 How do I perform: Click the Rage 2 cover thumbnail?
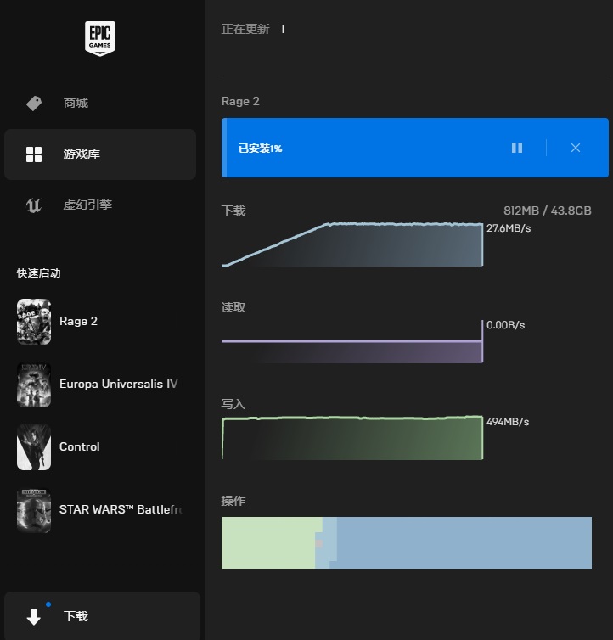tap(34, 322)
